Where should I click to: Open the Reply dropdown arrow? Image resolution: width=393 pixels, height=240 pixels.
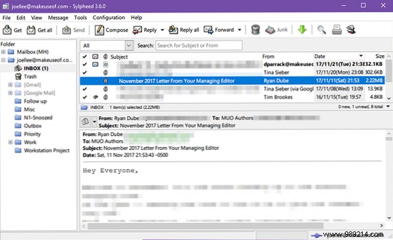pyautogui.click(x=162, y=30)
